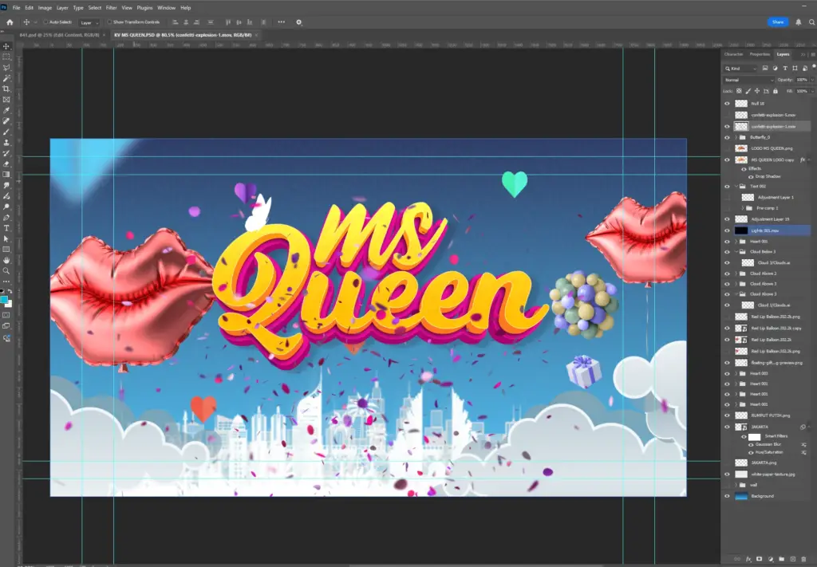The width and height of the screenshot is (817, 567).
Task: Open the options bar settings gear
Action: (x=299, y=22)
